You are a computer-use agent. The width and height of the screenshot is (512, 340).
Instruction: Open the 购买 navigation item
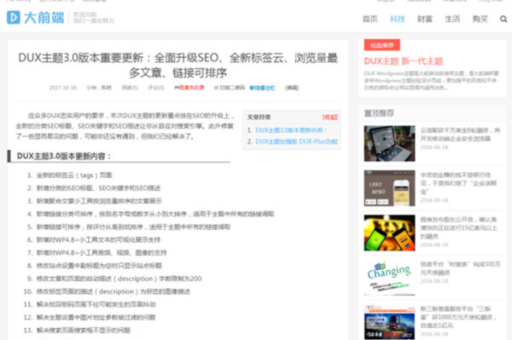[x=480, y=19]
